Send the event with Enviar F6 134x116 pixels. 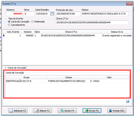click(92, 111)
